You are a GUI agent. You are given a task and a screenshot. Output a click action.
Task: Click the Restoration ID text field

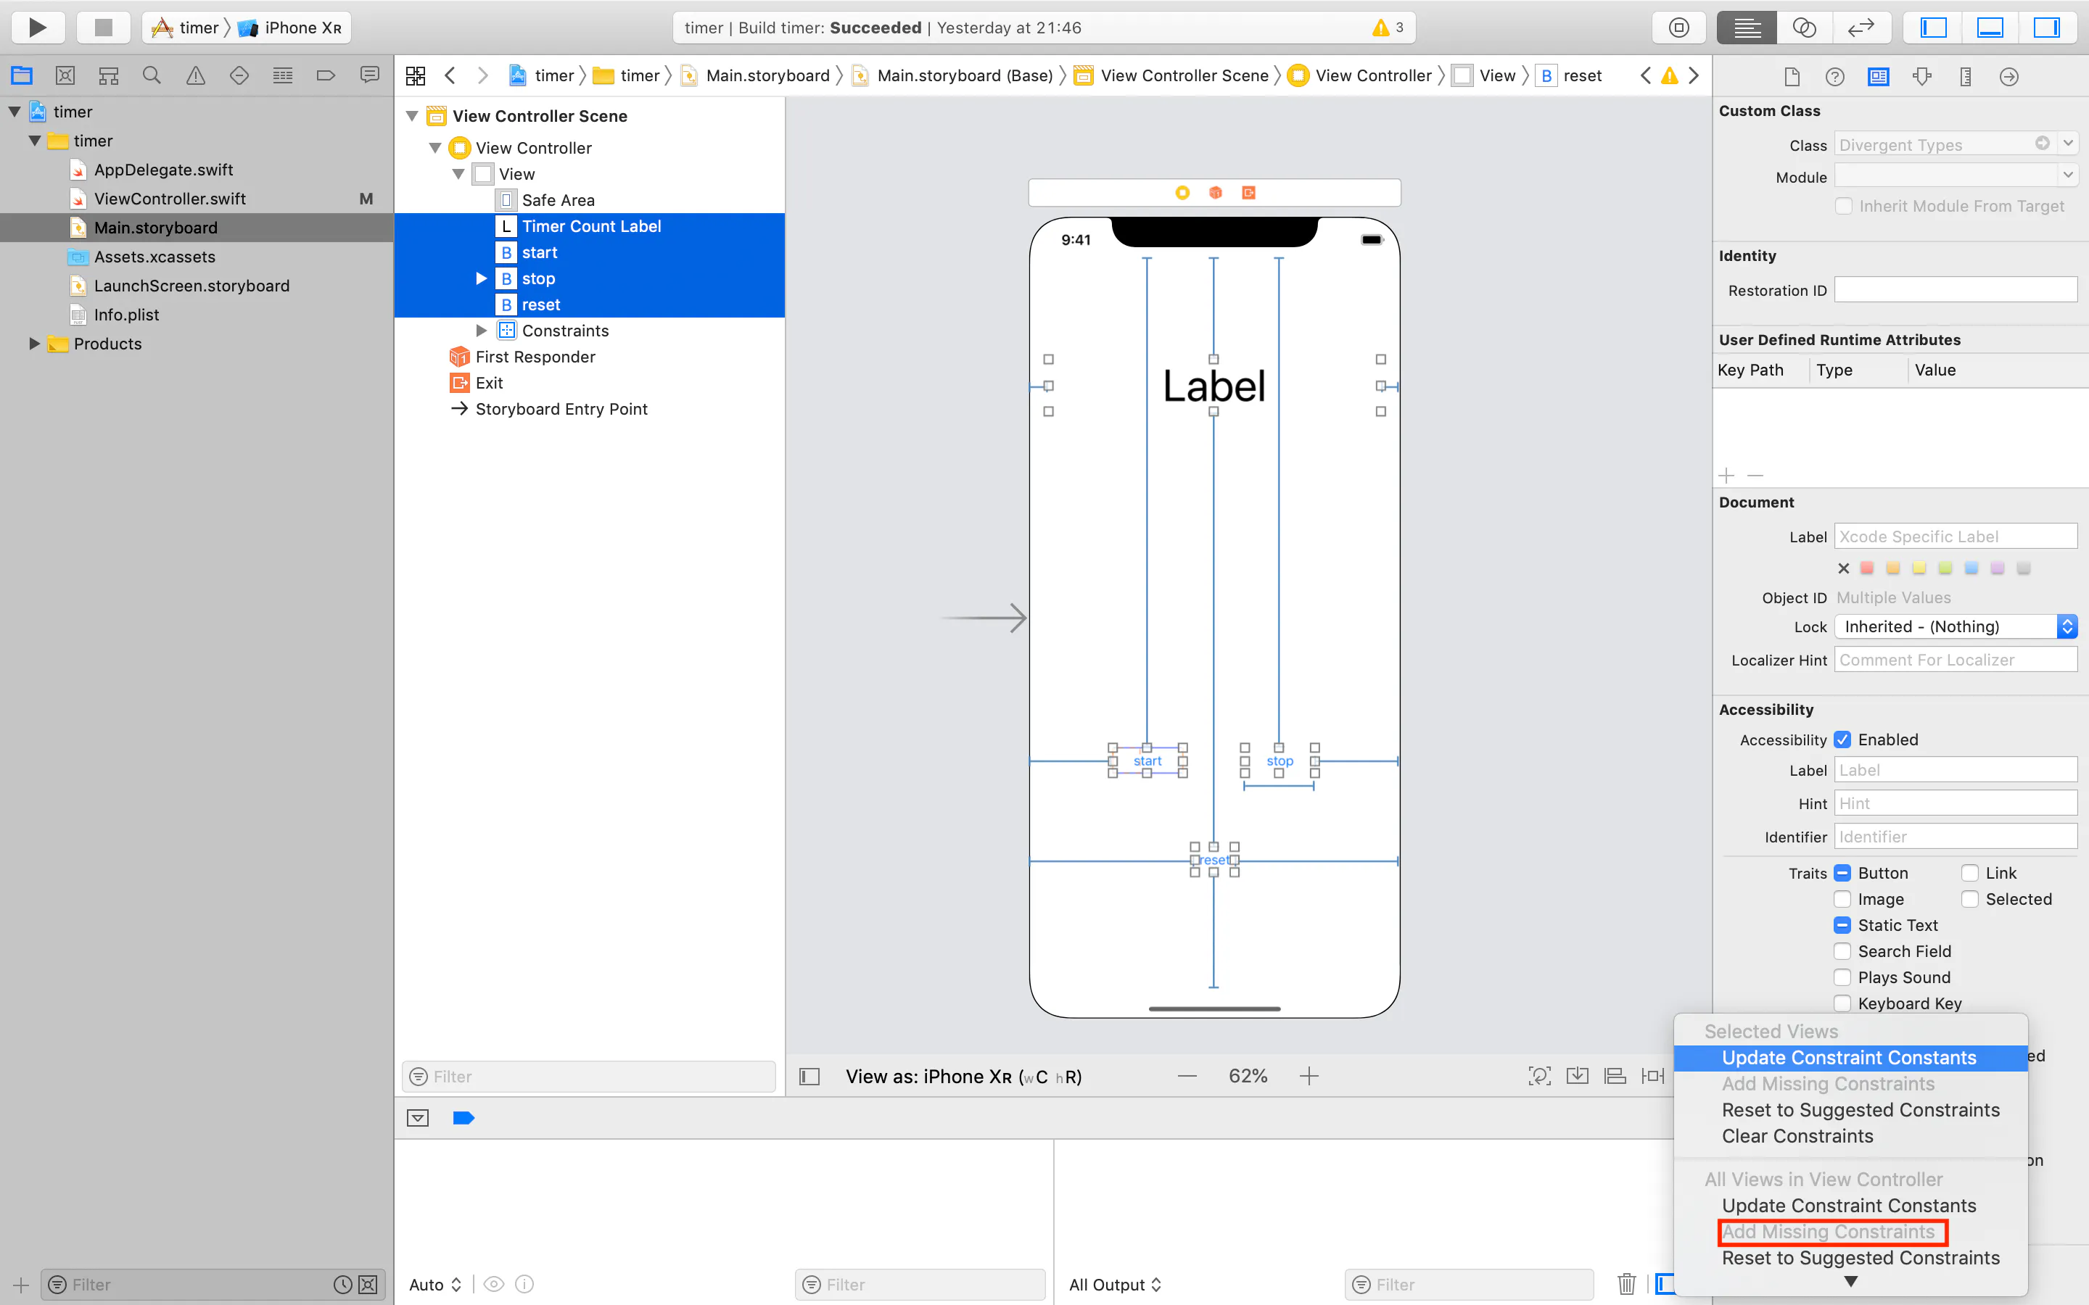coord(1956,290)
